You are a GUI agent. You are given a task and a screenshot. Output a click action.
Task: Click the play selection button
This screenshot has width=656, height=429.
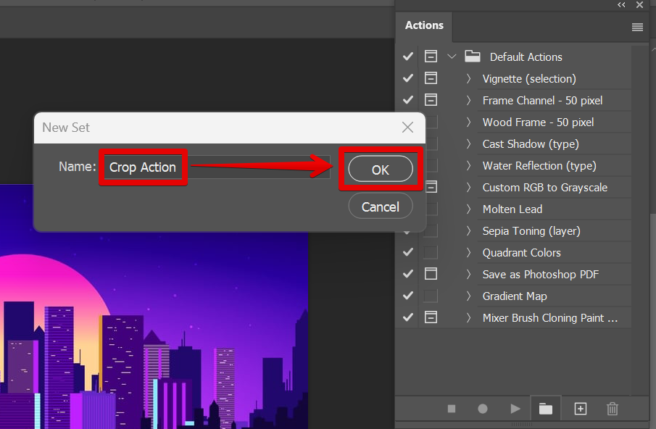coord(515,409)
